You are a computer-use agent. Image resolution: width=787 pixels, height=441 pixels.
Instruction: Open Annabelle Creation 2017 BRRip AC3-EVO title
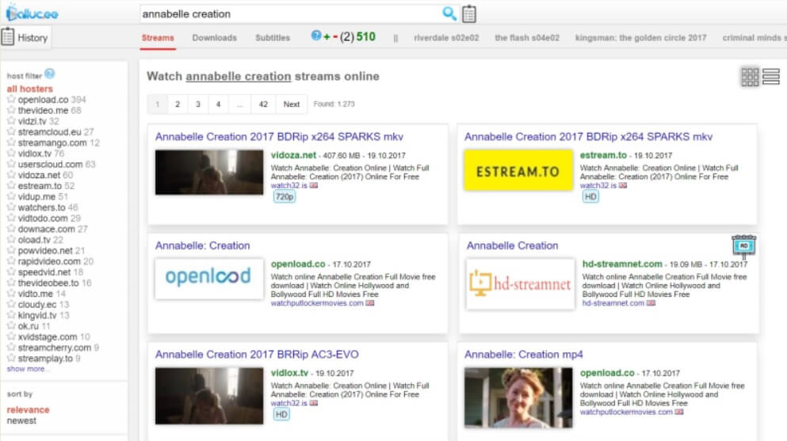pos(257,354)
